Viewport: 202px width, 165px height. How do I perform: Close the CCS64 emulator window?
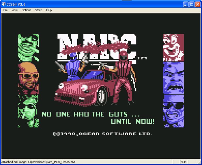tap(198, 4)
